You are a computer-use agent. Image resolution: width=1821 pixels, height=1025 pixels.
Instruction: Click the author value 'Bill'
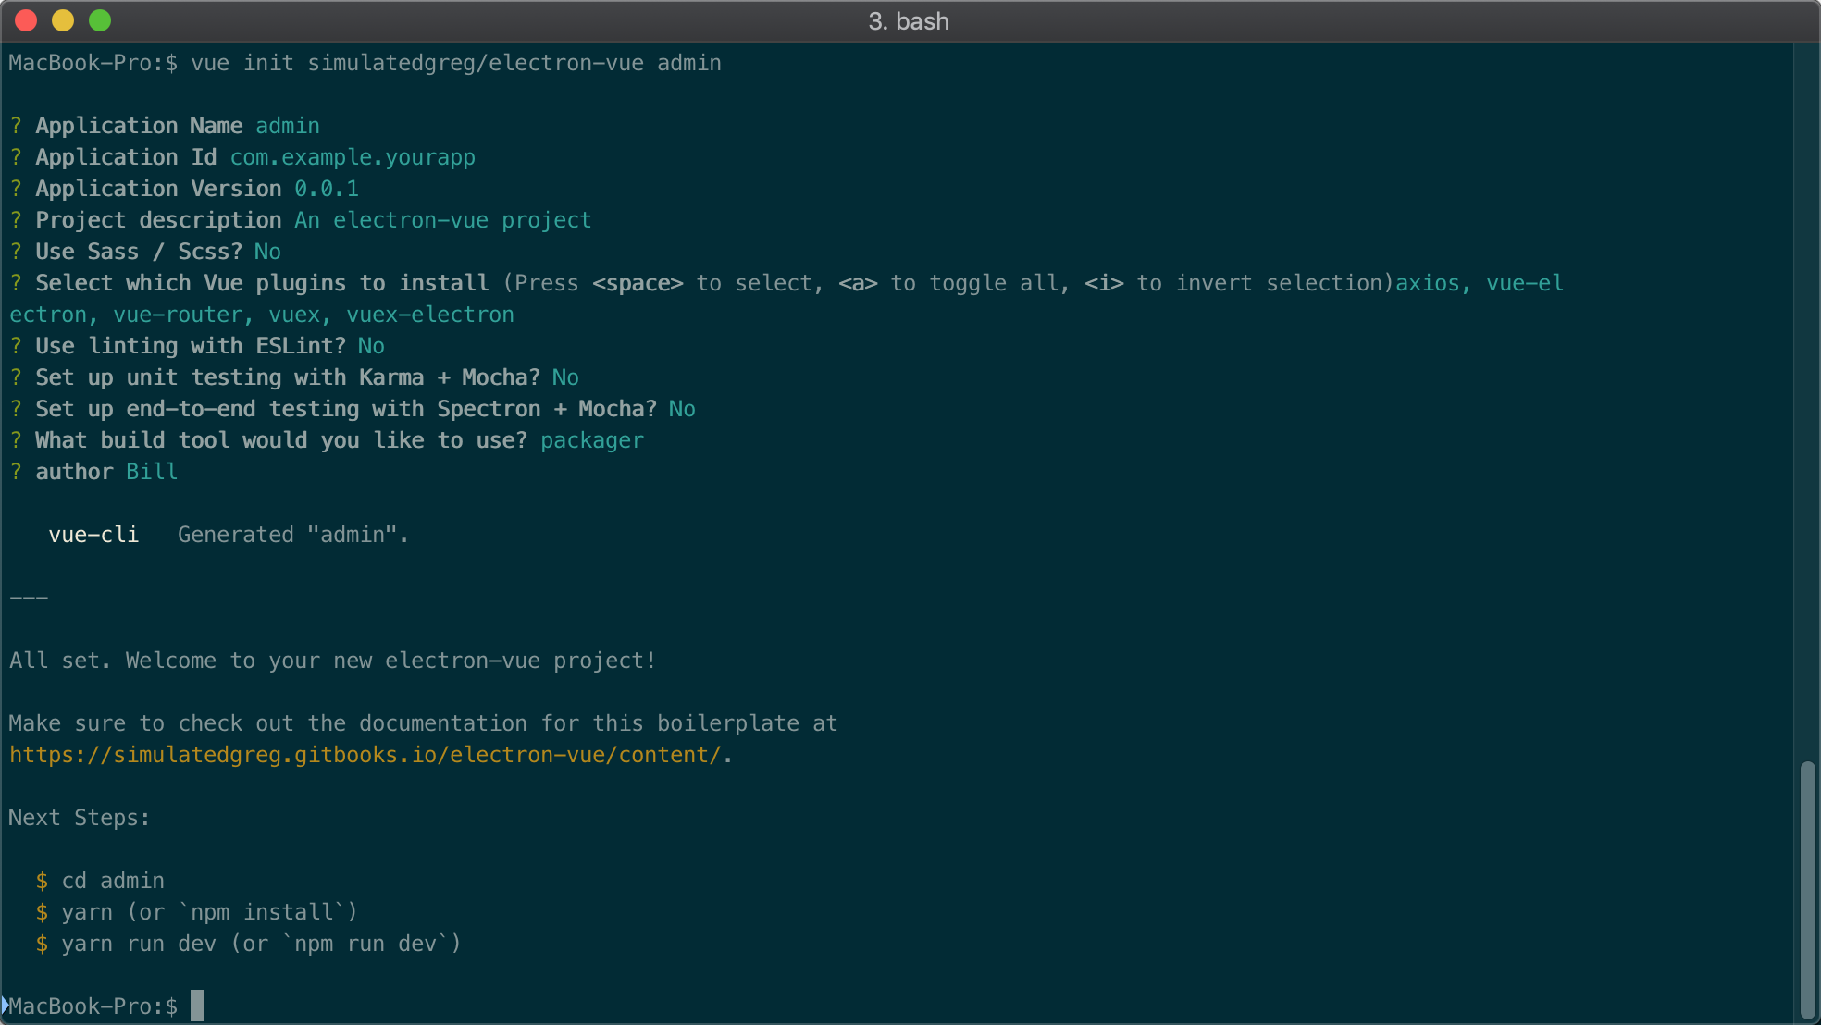[152, 472]
